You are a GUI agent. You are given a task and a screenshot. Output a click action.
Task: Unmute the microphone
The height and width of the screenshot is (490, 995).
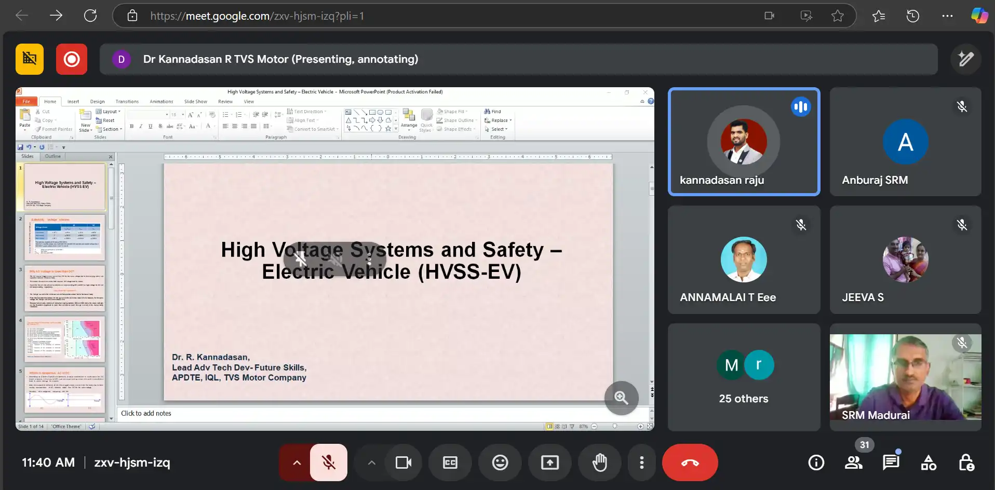click(x=328, y=462)
